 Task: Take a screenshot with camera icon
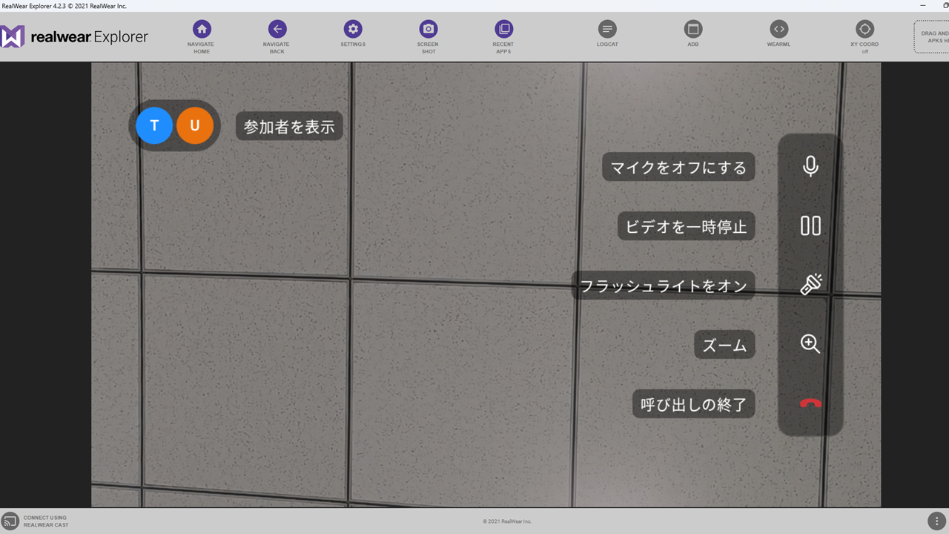[428, 30]
